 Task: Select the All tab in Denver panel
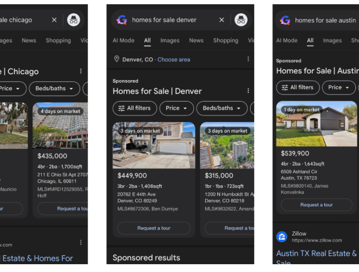tap(147, 41)
